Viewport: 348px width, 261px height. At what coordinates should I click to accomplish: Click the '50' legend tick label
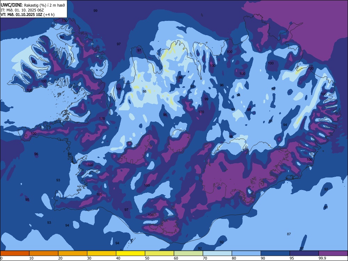[x=147, y=258]
